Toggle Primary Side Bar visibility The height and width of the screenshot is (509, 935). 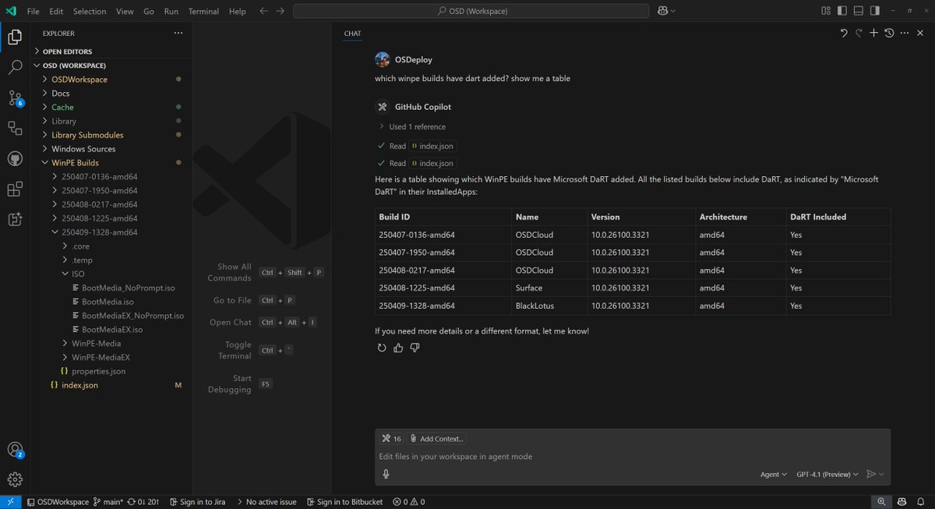click(x=842, y=11)
